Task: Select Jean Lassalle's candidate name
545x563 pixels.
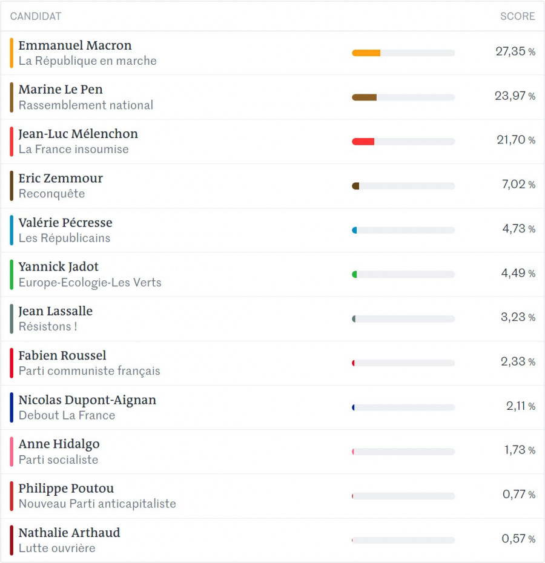Action: tap(55, 311)
